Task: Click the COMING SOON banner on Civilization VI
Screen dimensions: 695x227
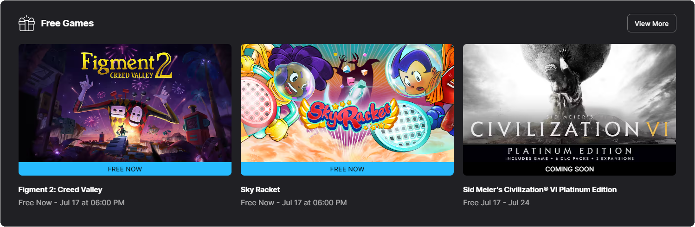Action: point(569,169)
